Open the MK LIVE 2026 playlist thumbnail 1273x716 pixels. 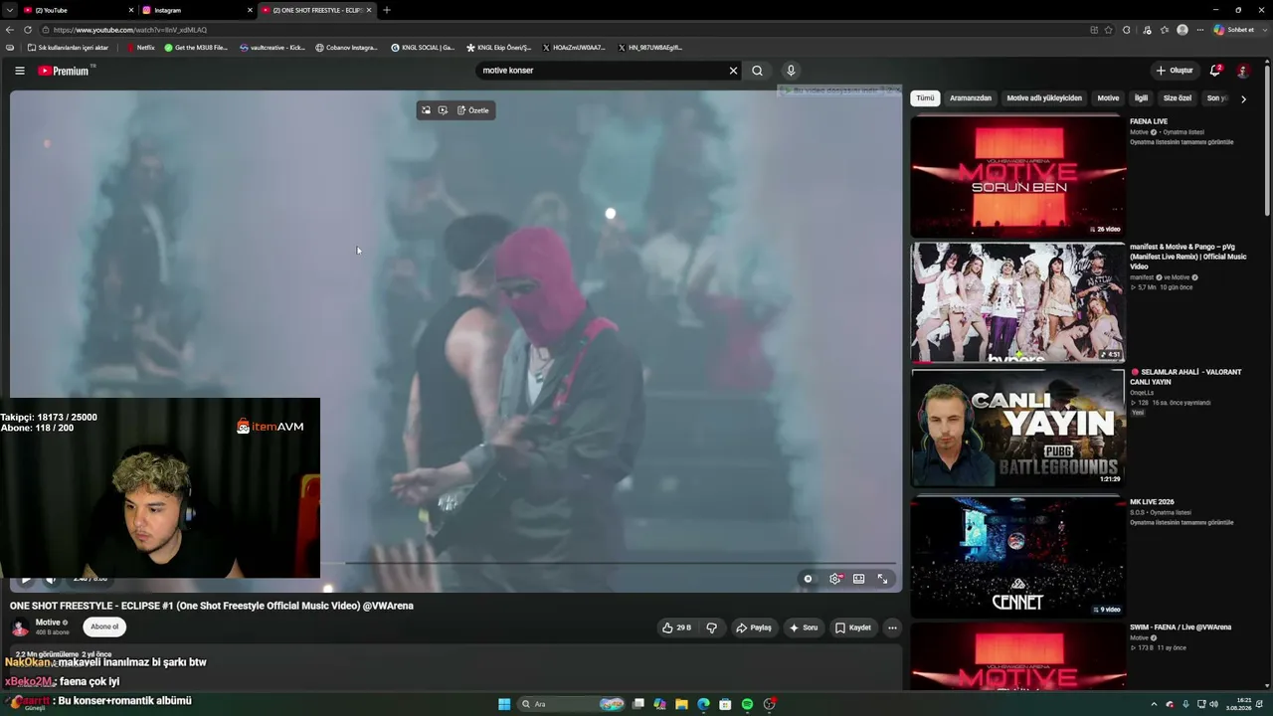(1017, 556)
